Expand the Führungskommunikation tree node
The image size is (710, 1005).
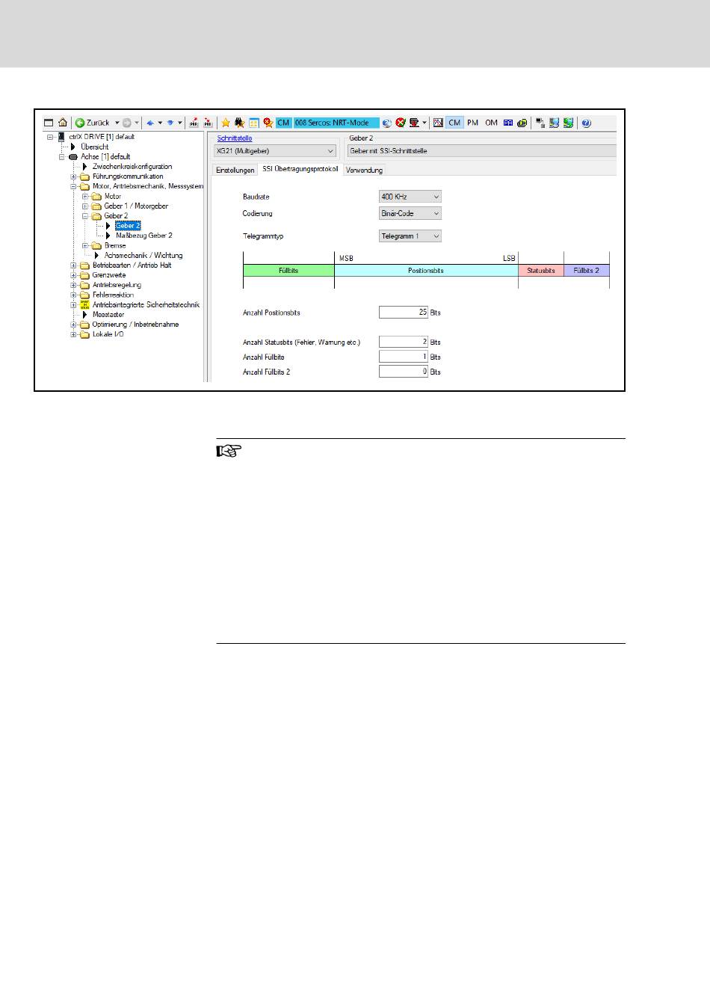73,176
